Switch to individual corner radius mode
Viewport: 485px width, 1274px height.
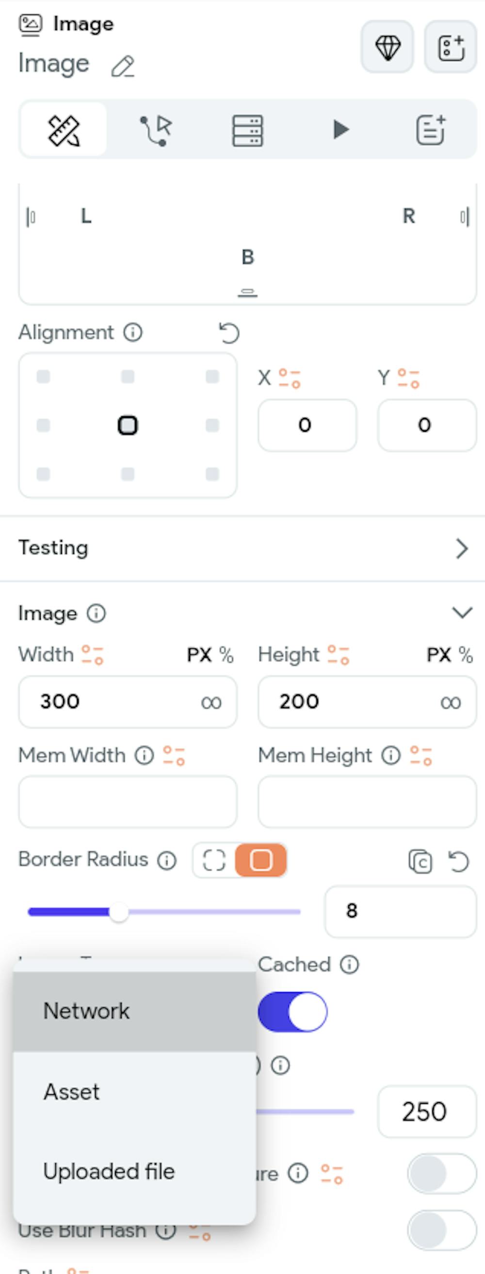click(214, 861)
